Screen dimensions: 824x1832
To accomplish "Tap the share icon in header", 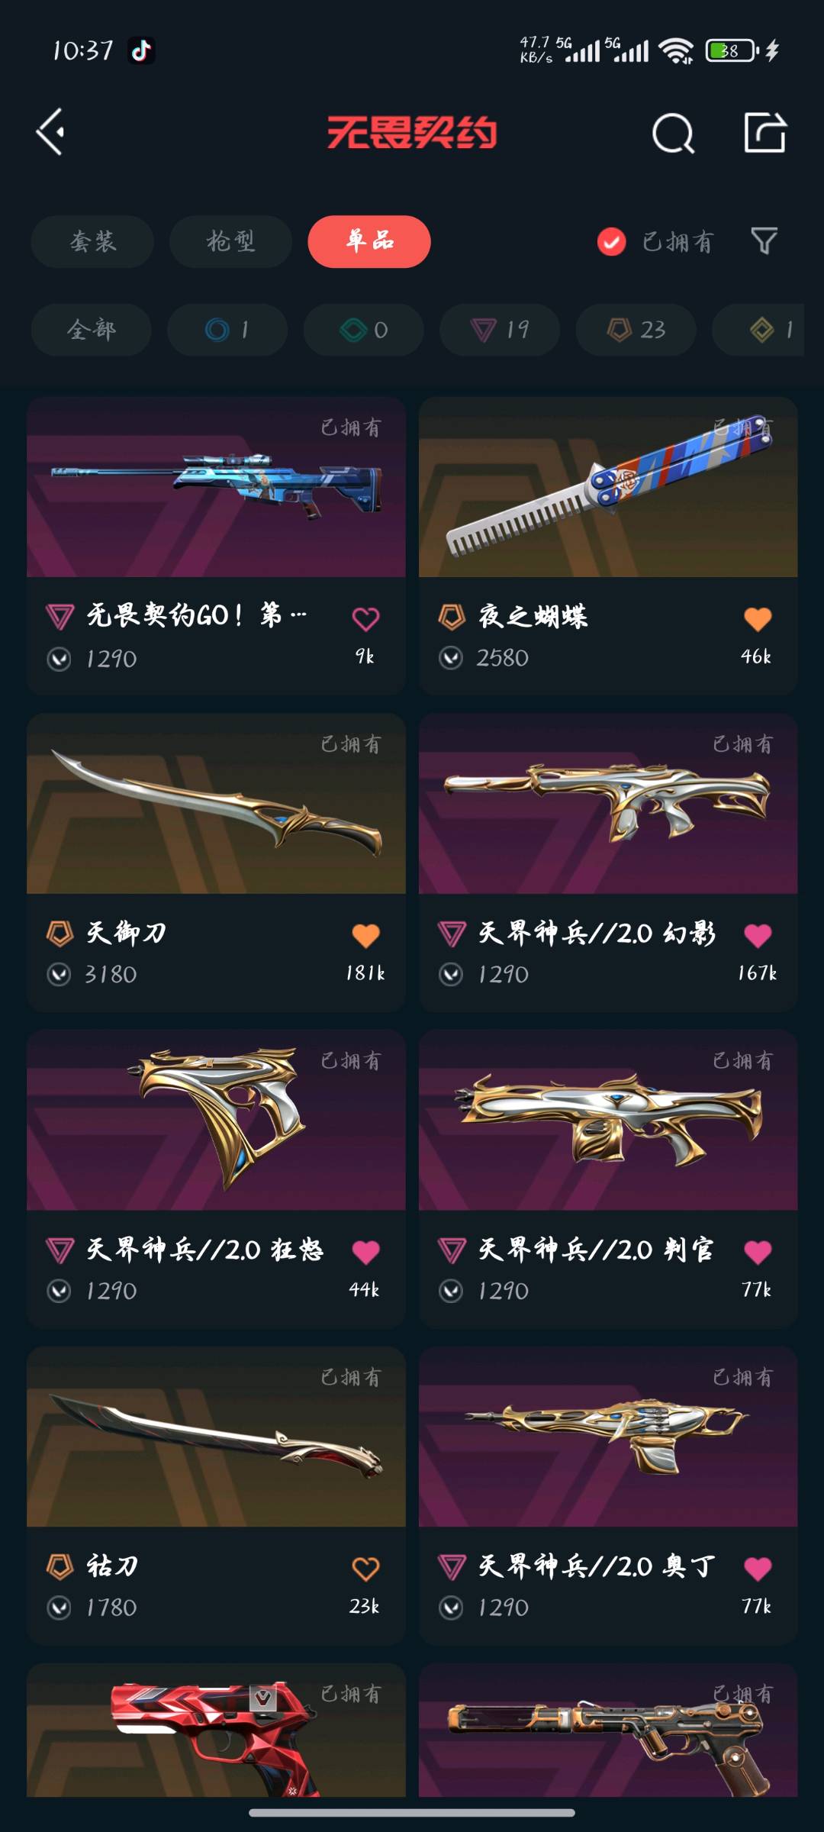I will pyautogui.click(x=765, y=132).
